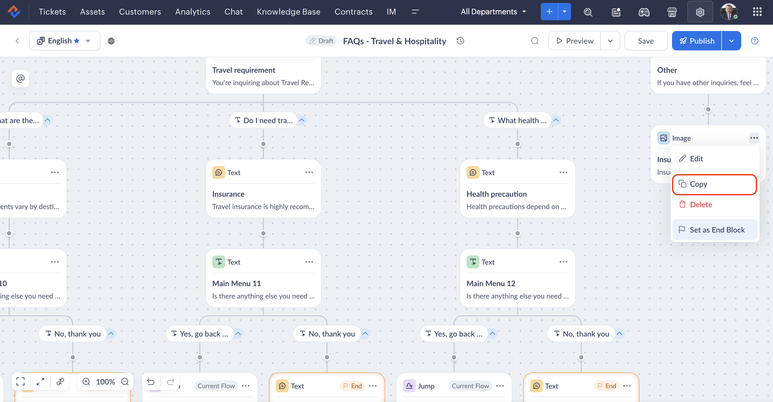The width and height of the screenshot is (773, 402).
Task: Click the Preview button
Action: 574,41
